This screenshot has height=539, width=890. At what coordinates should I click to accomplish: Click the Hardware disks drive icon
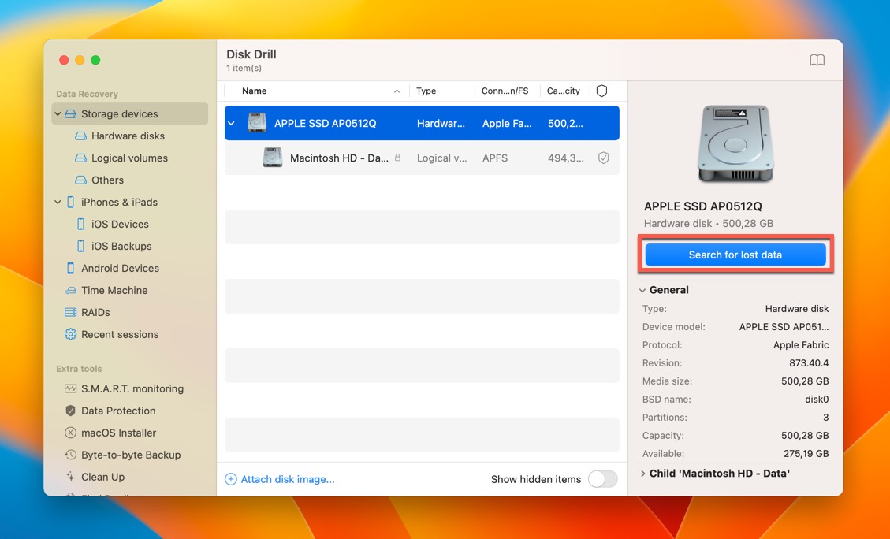[x=80, y=136]
